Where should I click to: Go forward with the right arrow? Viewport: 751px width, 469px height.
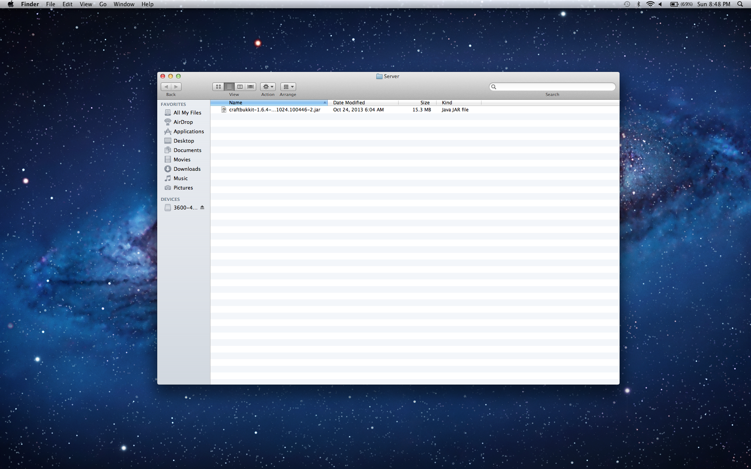coord(176,87)
